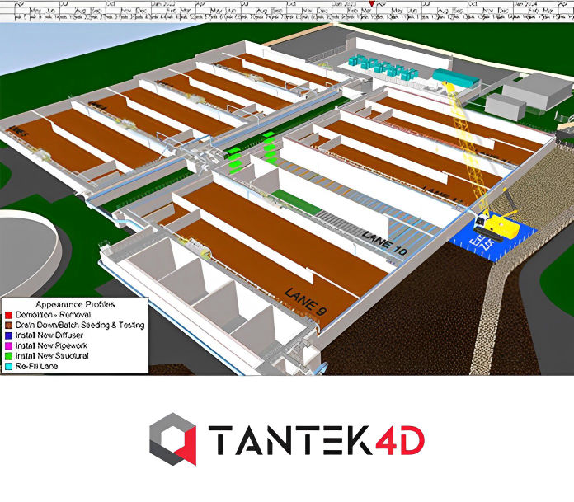Click the red current-date marker on the timeline
Screen dimensions: 574x502
(372, 4)
